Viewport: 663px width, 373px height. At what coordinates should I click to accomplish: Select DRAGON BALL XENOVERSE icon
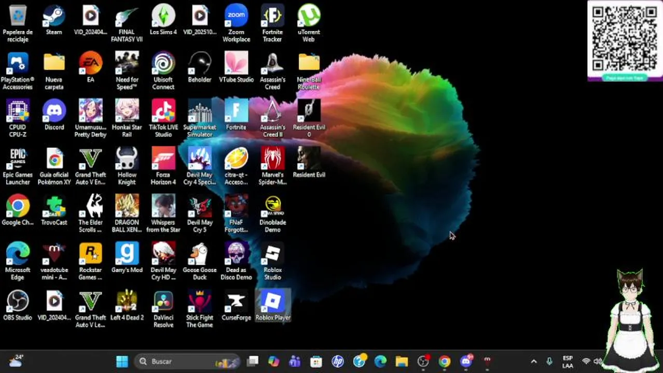(127, 214)
